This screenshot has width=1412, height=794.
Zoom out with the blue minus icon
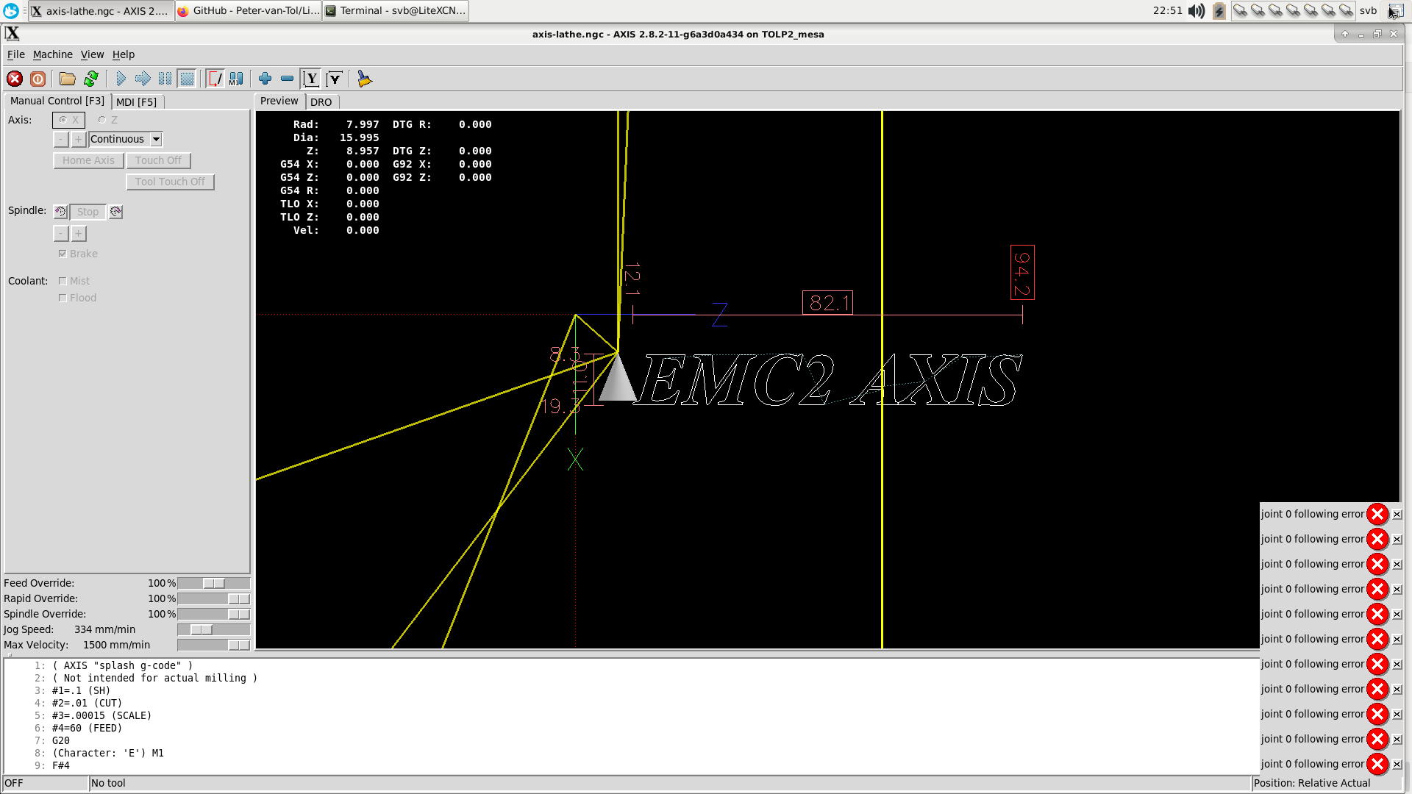pos(288,79)
